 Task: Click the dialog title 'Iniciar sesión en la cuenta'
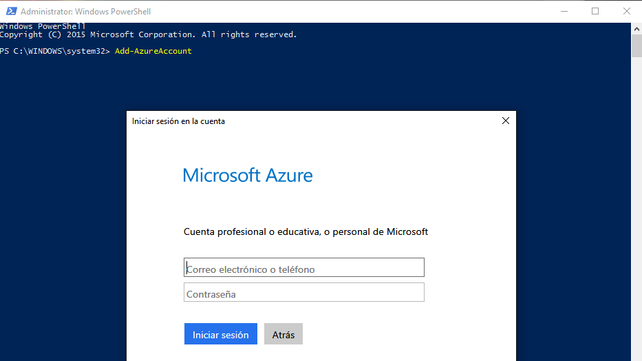click(x=178, y=121)
